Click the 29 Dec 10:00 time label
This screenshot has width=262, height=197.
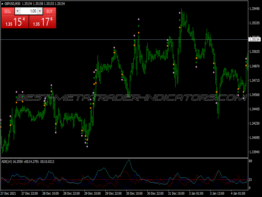click(92, 193)
